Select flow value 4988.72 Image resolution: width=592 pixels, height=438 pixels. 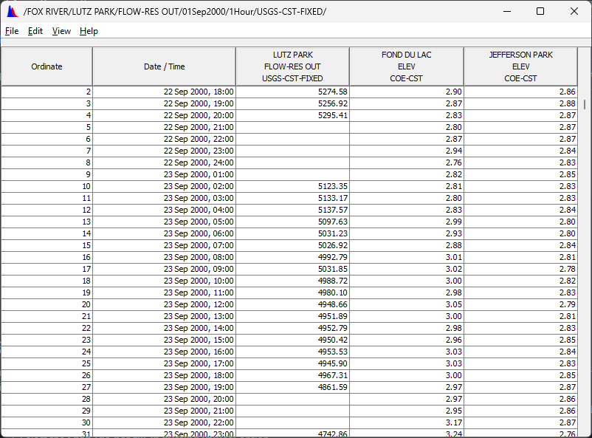[292, 281]
